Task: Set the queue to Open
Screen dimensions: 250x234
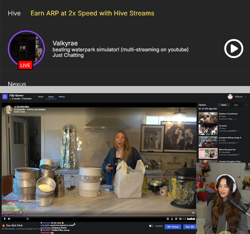Action: (236, 105)
